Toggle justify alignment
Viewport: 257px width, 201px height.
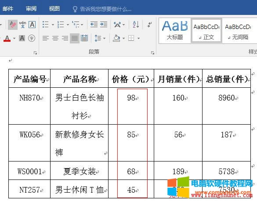(x=75, y=38)
